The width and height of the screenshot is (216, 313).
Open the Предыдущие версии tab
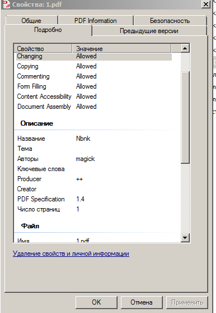pos(149,31)
